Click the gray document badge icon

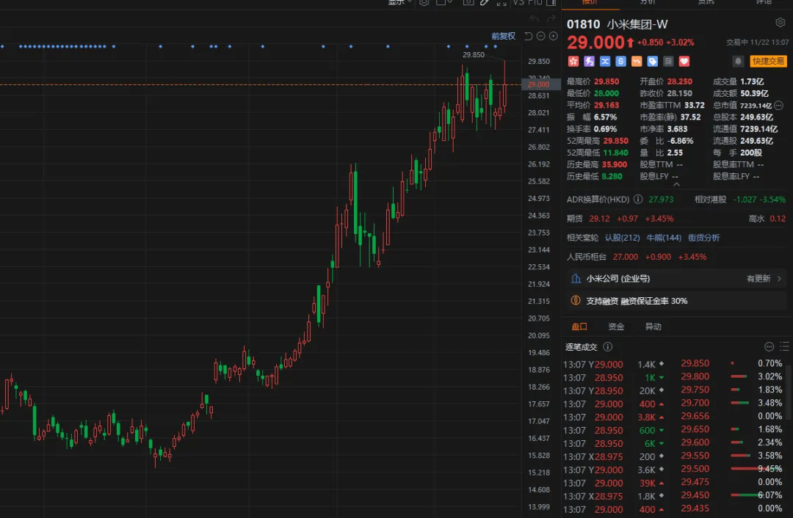(x=668, y=61)
